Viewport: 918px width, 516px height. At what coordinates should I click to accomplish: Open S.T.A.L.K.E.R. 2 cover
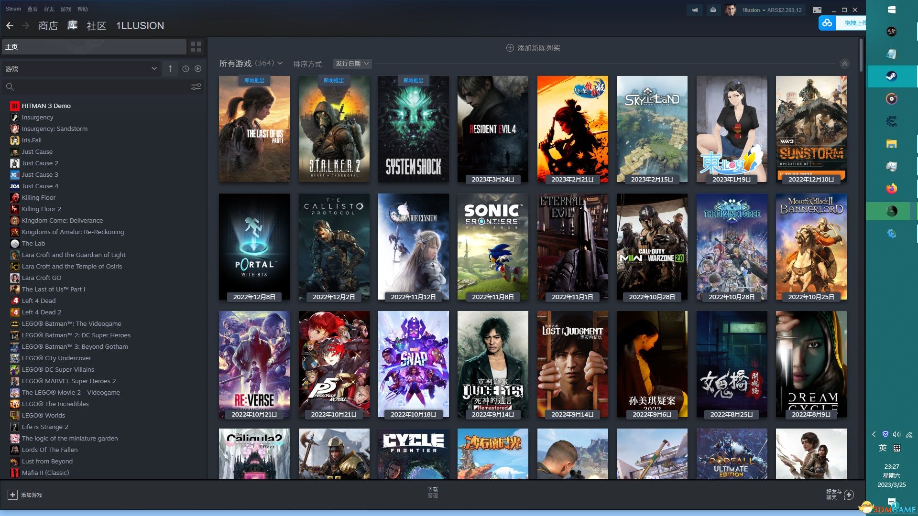point(334,129)
